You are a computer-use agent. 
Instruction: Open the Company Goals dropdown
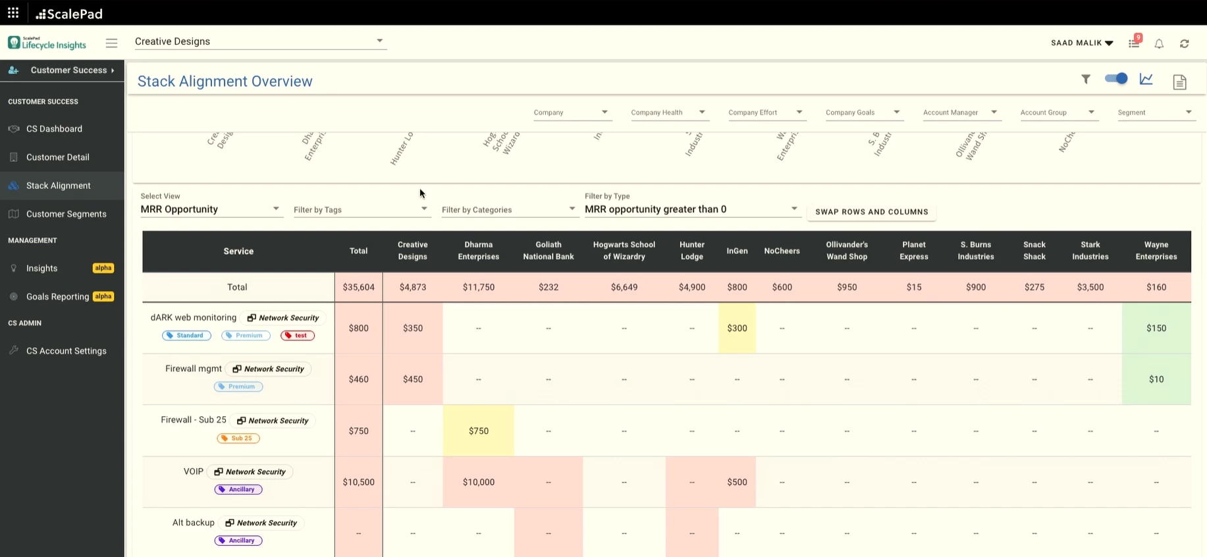click(863, 113)
